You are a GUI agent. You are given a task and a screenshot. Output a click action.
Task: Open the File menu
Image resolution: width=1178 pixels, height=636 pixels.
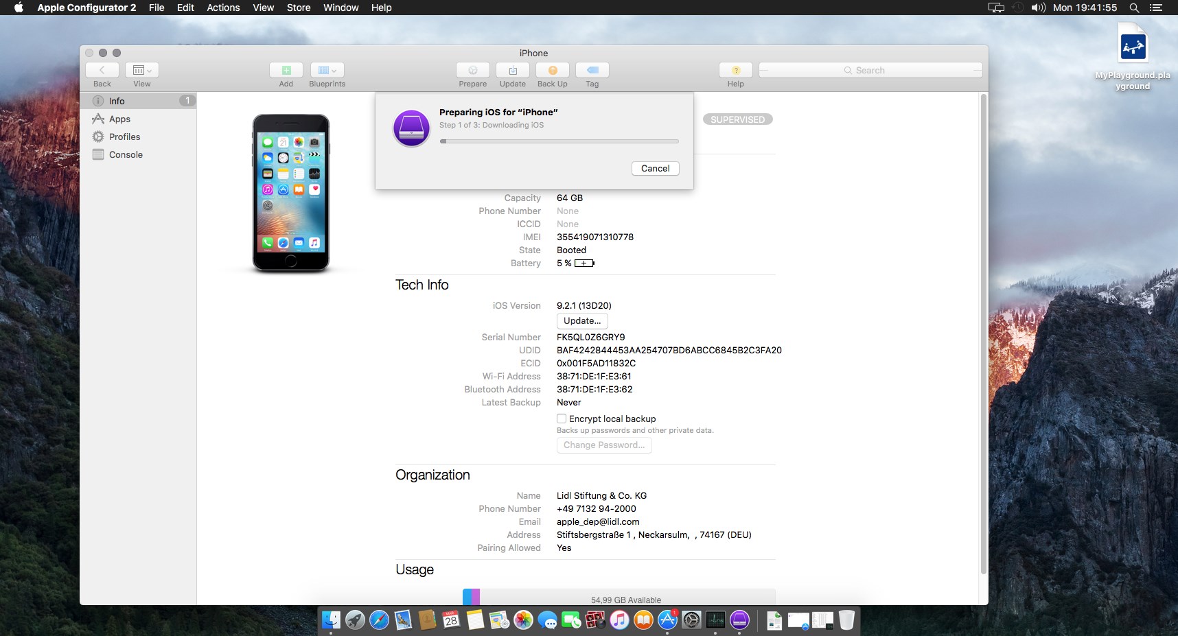(157, 8)
